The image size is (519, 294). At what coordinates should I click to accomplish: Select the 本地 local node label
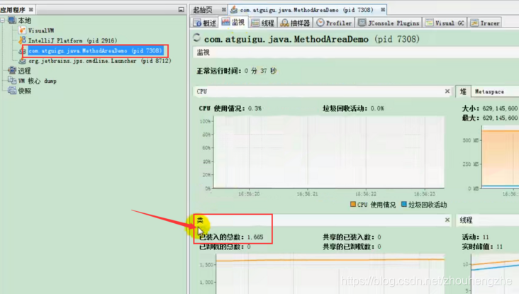coord(25,21)
